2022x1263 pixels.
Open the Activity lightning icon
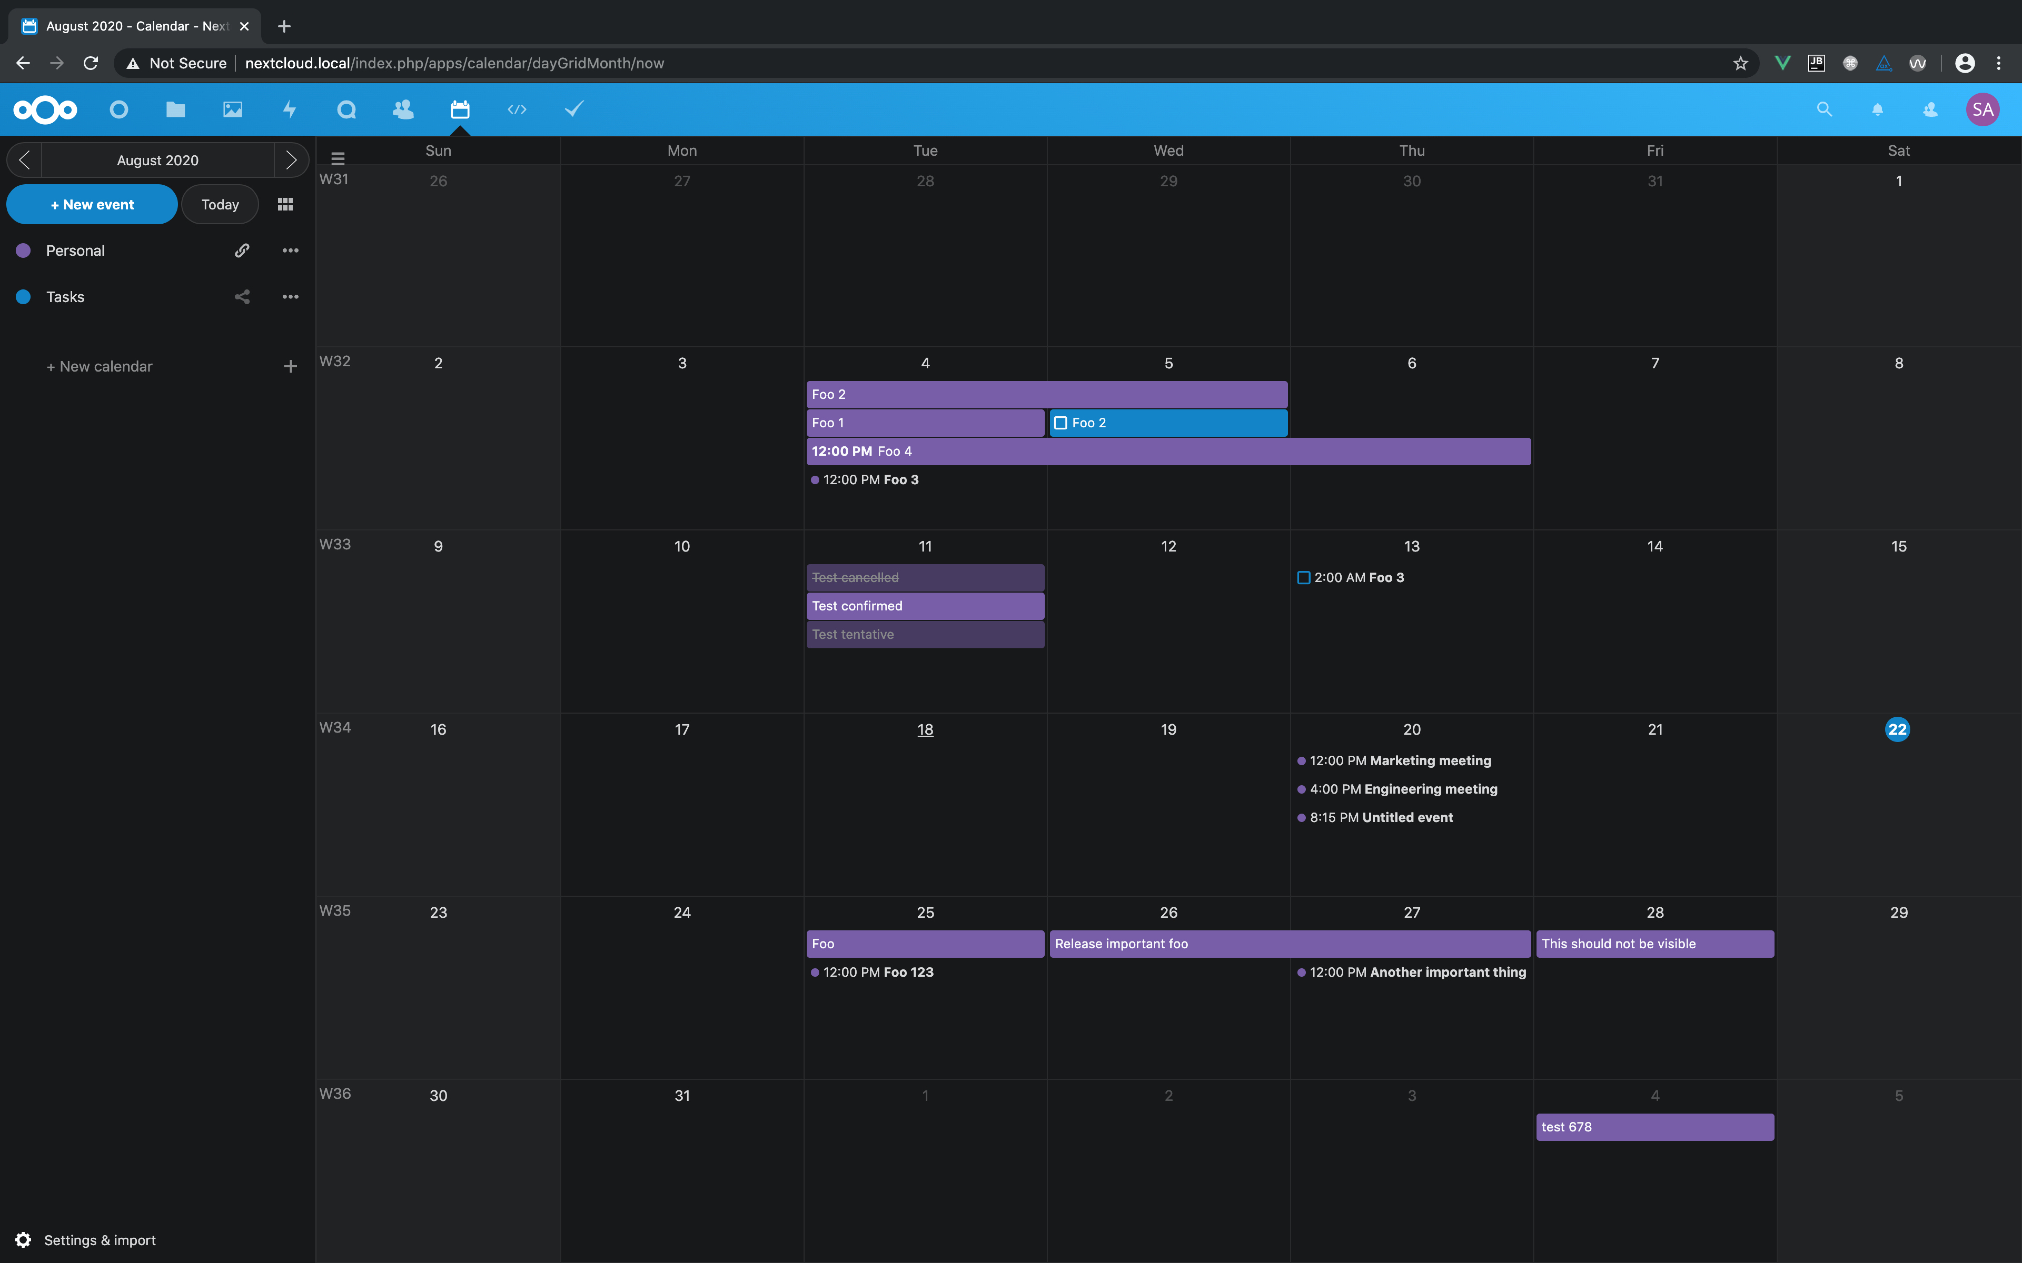pos(289,109)
